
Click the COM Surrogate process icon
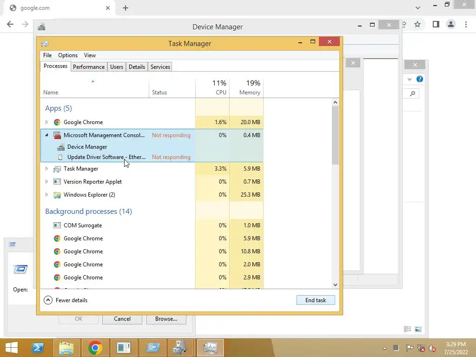57,225
